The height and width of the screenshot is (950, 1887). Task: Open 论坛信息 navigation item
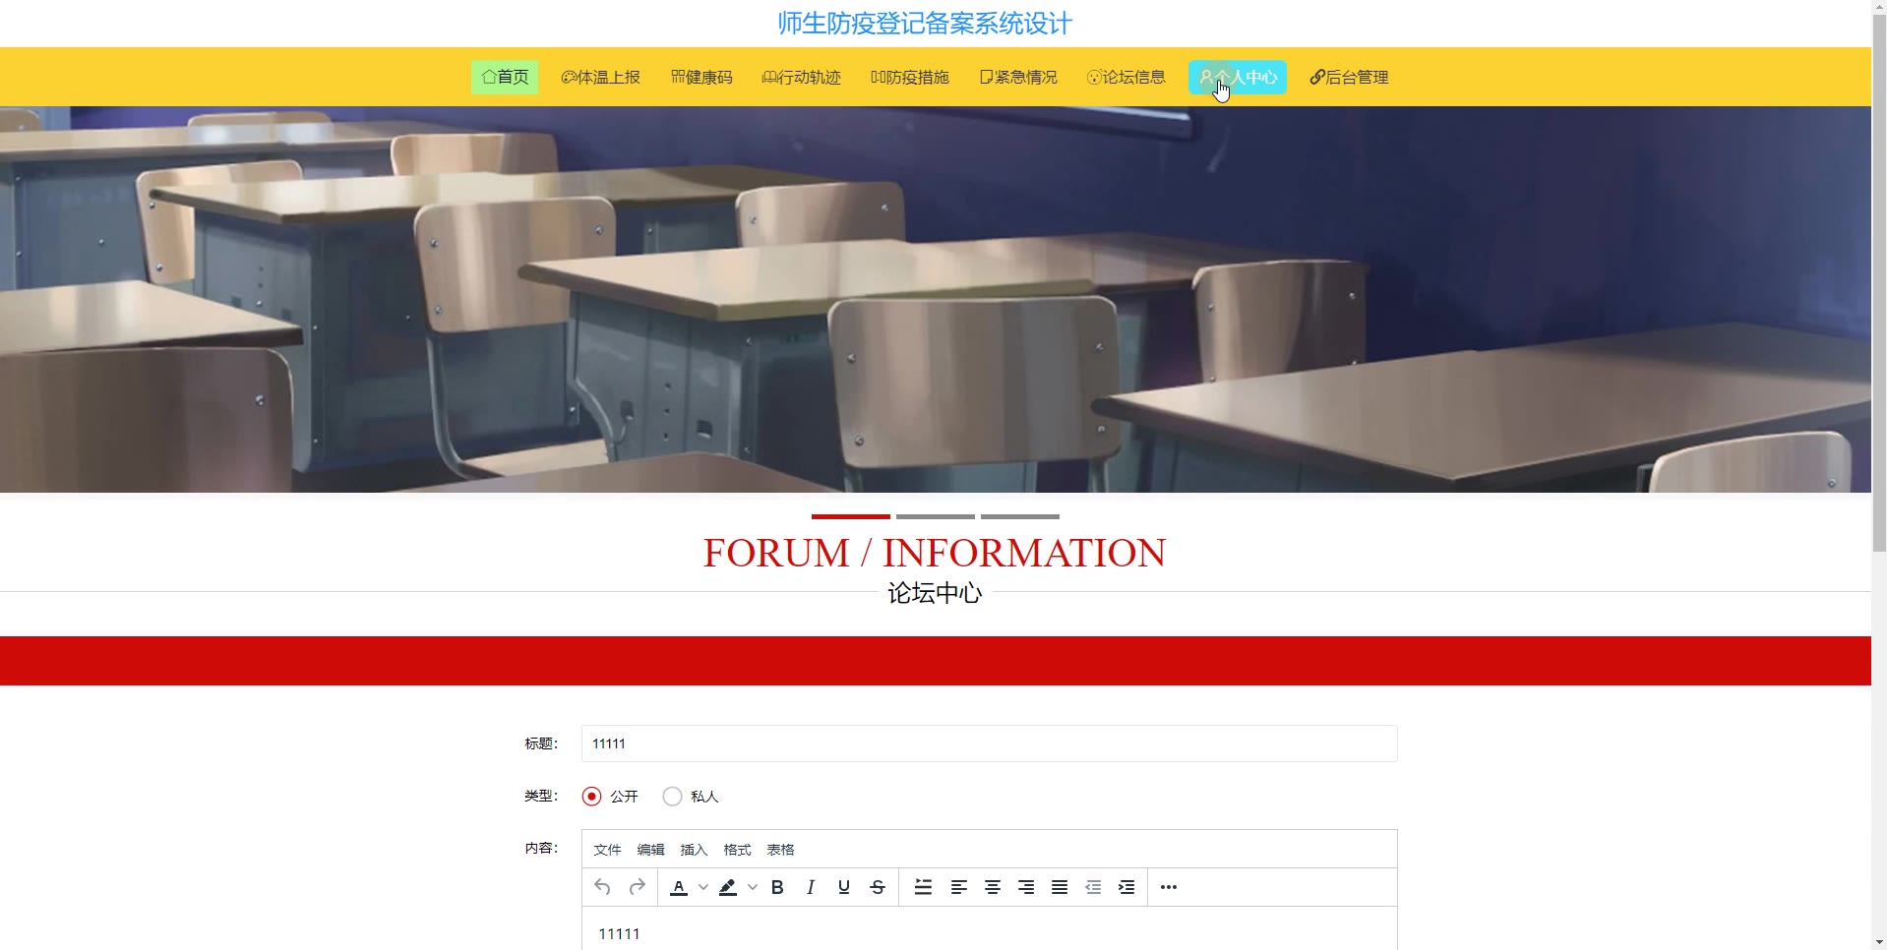click(1126, 77)
